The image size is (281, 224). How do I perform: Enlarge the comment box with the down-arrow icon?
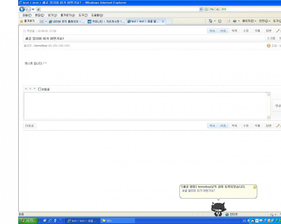[x=35, y=89]
